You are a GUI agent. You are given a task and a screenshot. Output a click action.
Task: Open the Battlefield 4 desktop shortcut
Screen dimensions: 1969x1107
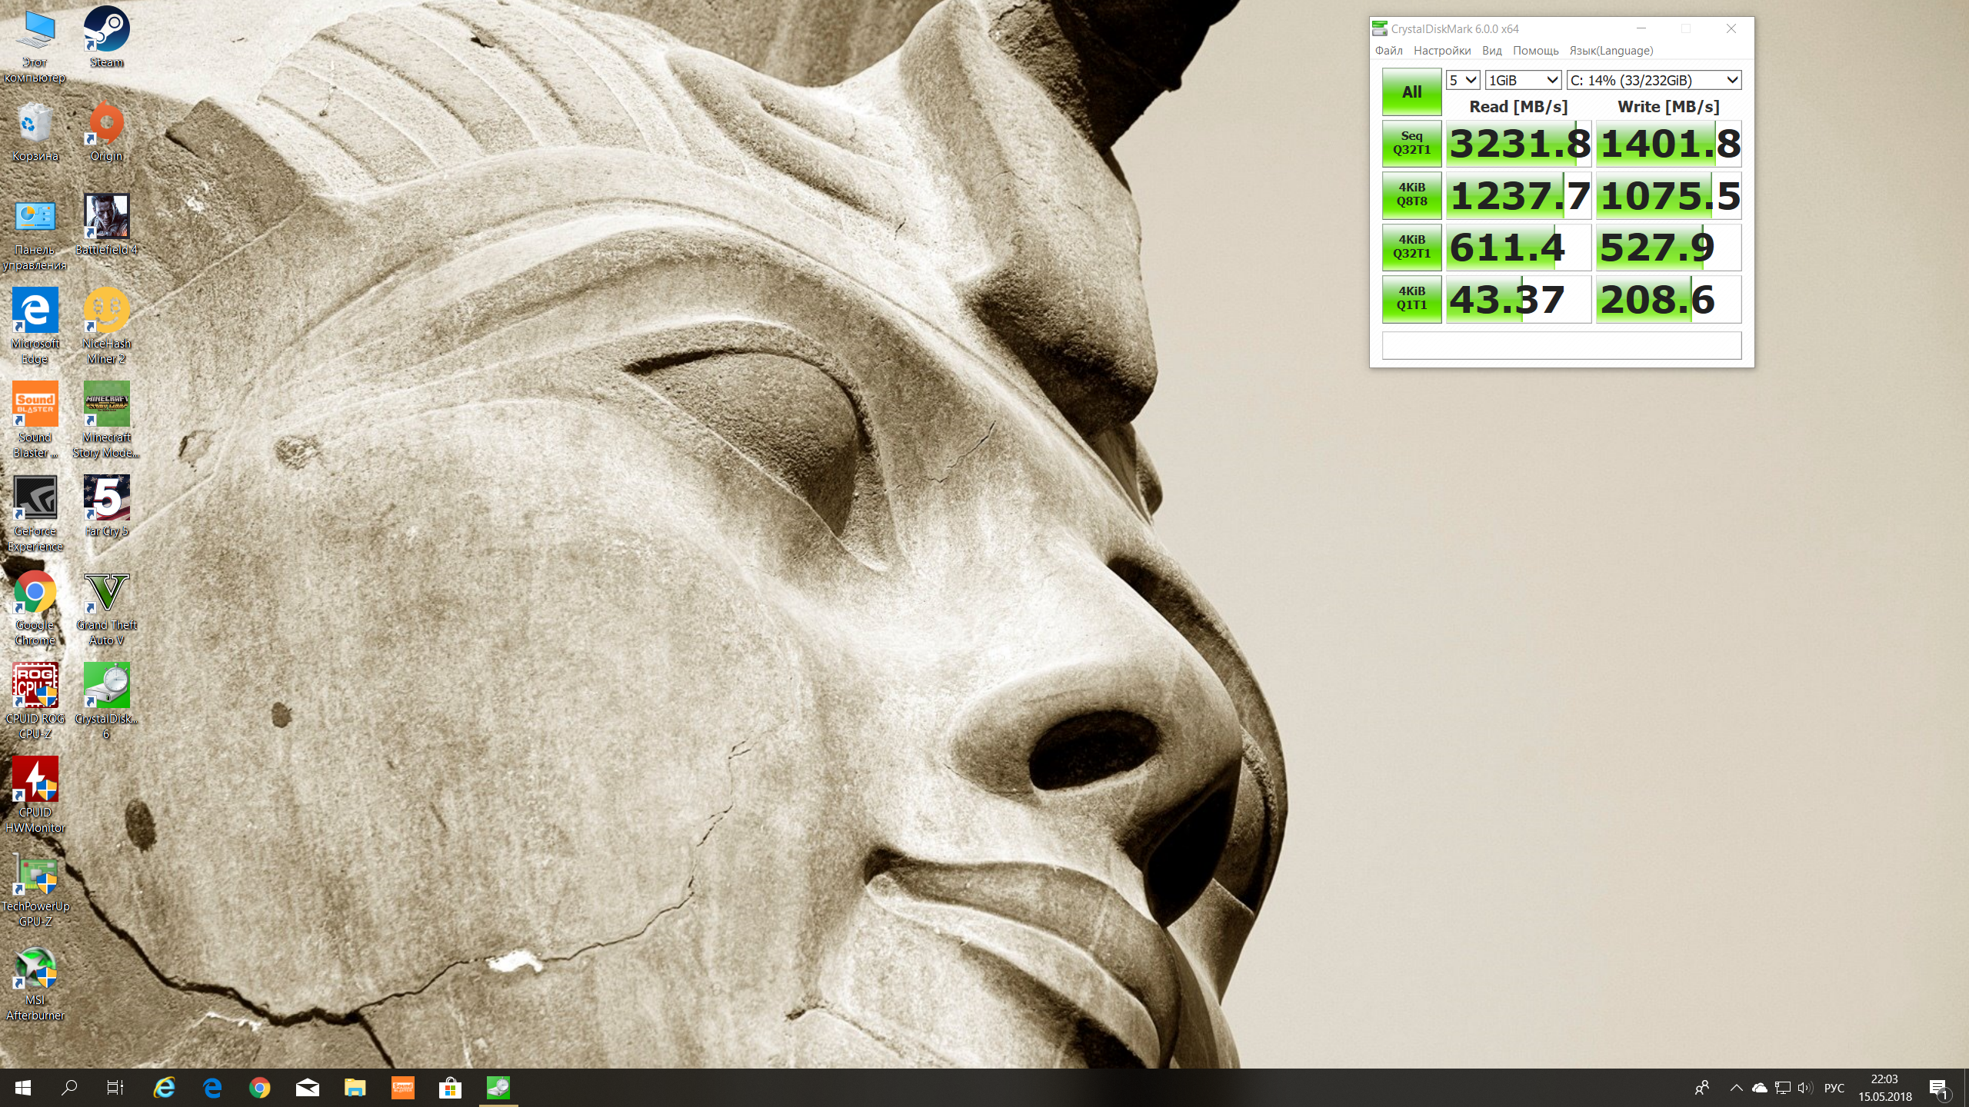tap(106, 218)
